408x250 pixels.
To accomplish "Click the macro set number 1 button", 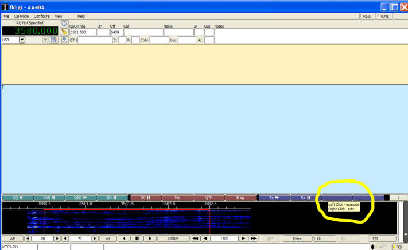I will click(398, 198).
